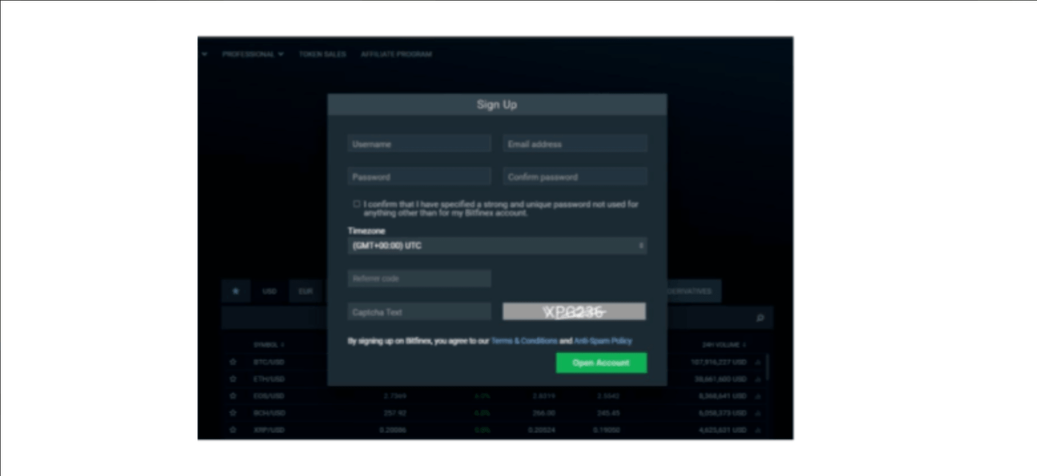Favorite EOS/USD with its star
This screenshot has width=1037, height=476.
pyautogui.click(x=233, y=396)
